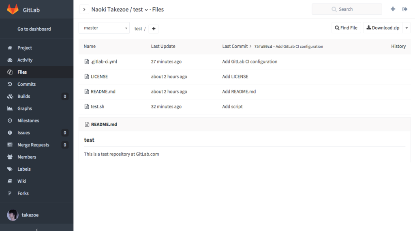Click the Find File button

point(346,28)
